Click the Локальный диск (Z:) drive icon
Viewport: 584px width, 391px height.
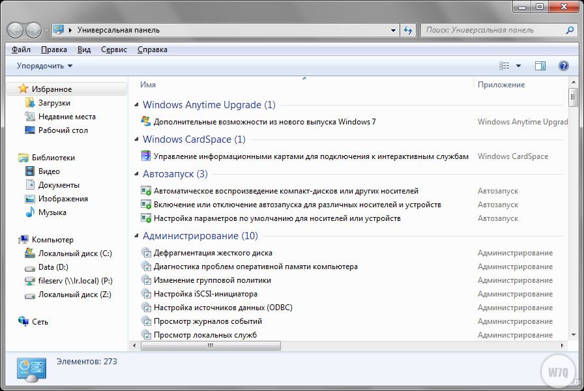coord(30,295)
